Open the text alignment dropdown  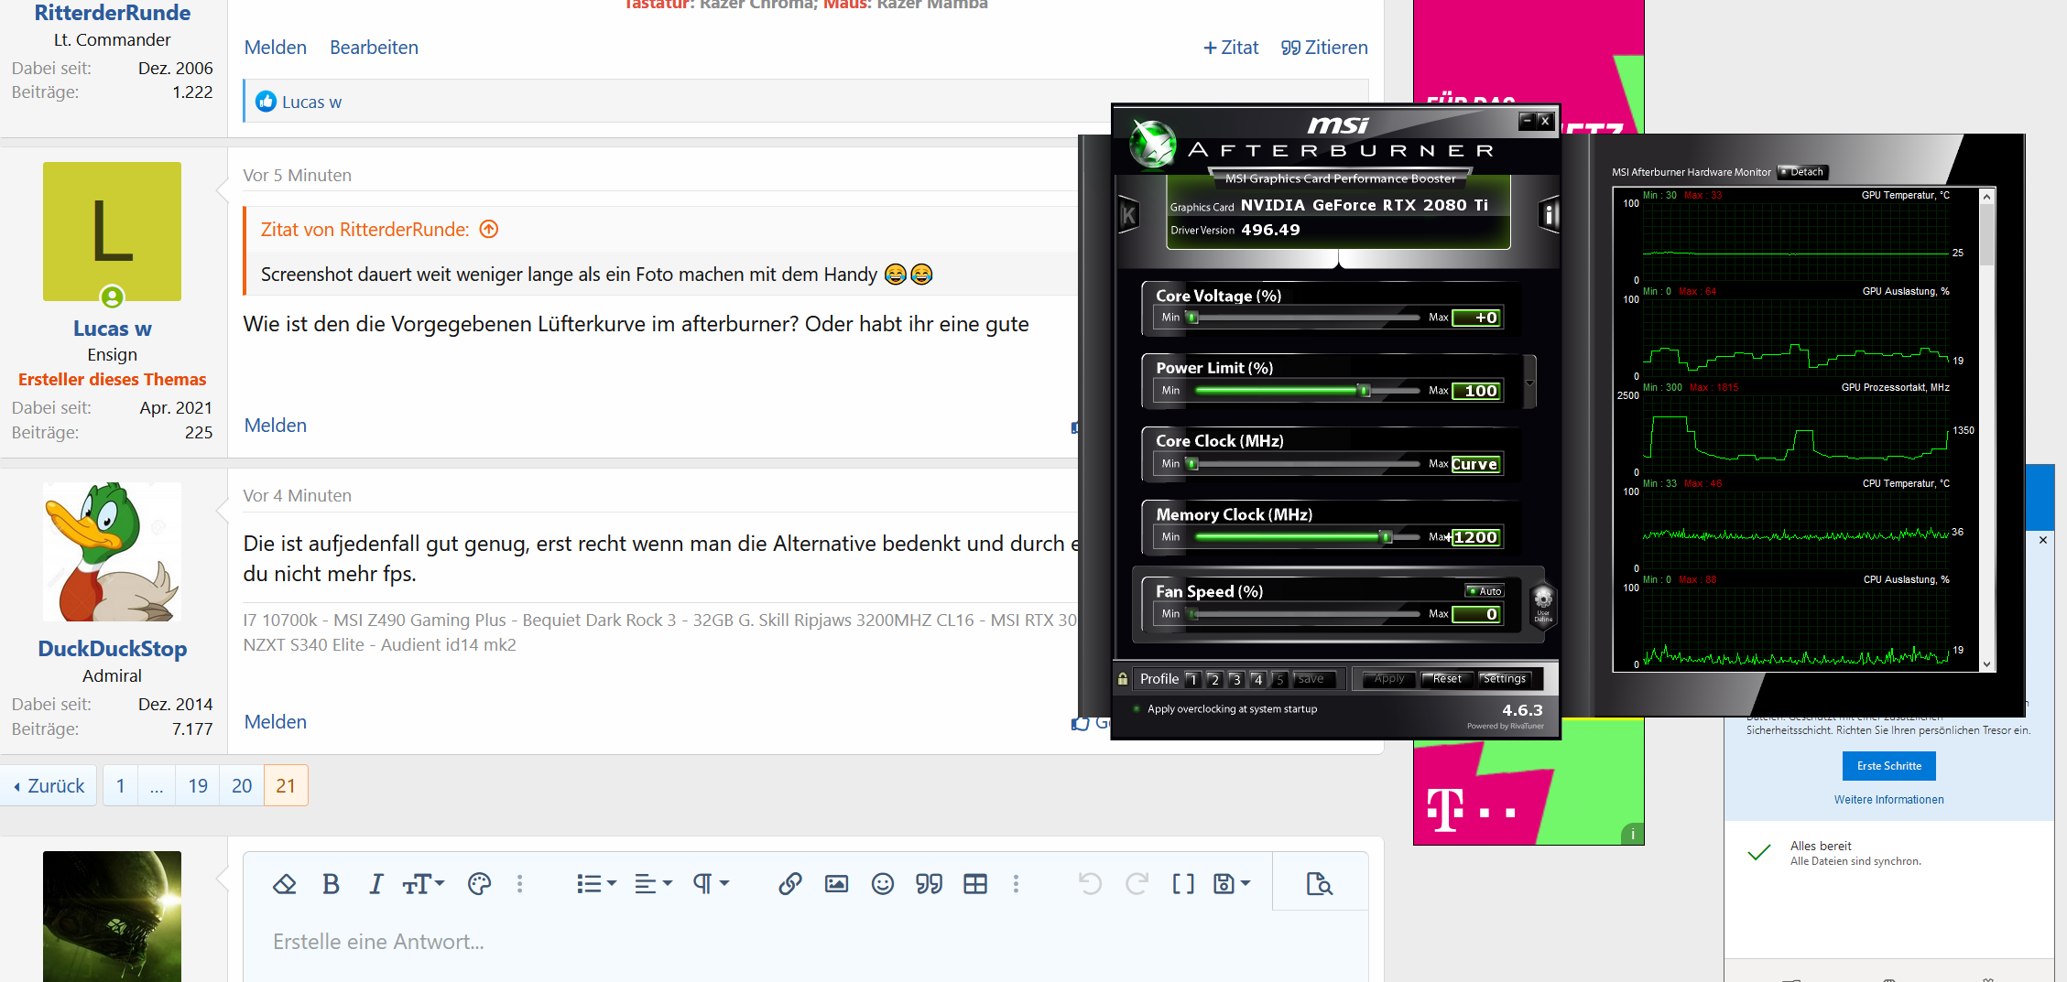654,883
